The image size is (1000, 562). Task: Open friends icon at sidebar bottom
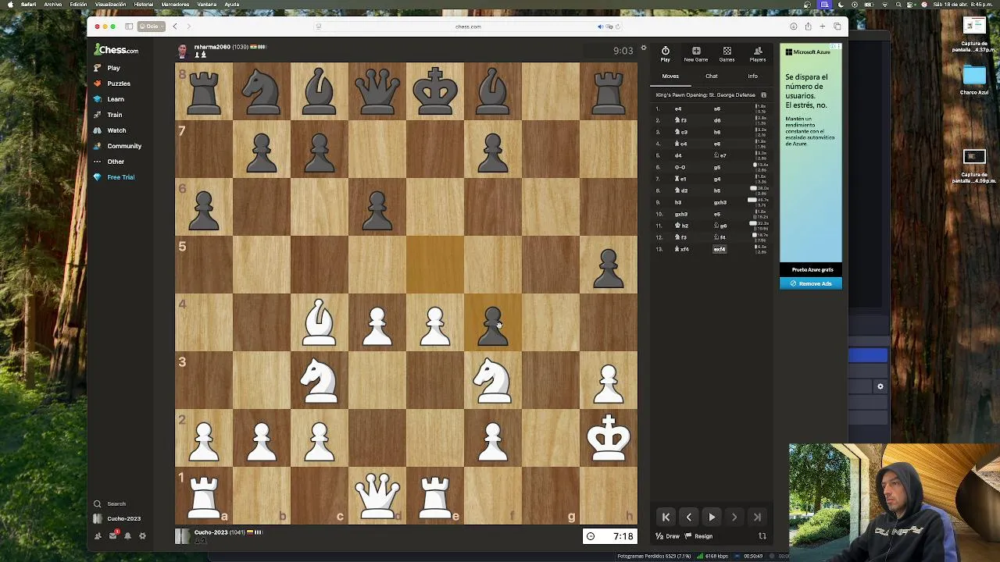[x=98, y=535]
